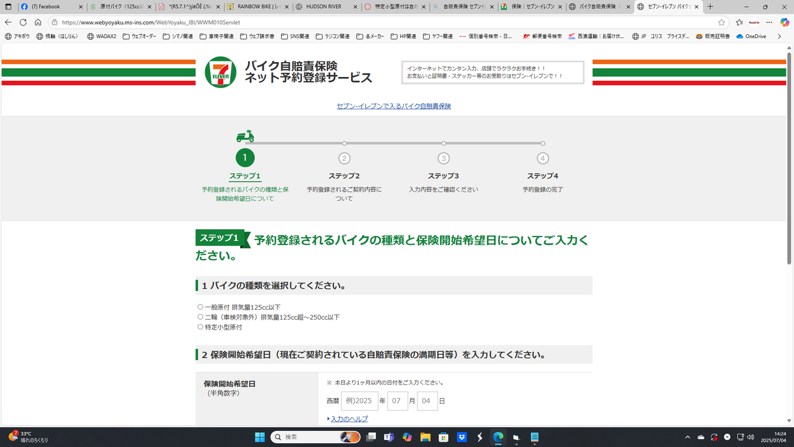Open Dropbox from the taskbar
Image resolution: width=794 pixels, height=447 pixels.
tap(462, 437)
